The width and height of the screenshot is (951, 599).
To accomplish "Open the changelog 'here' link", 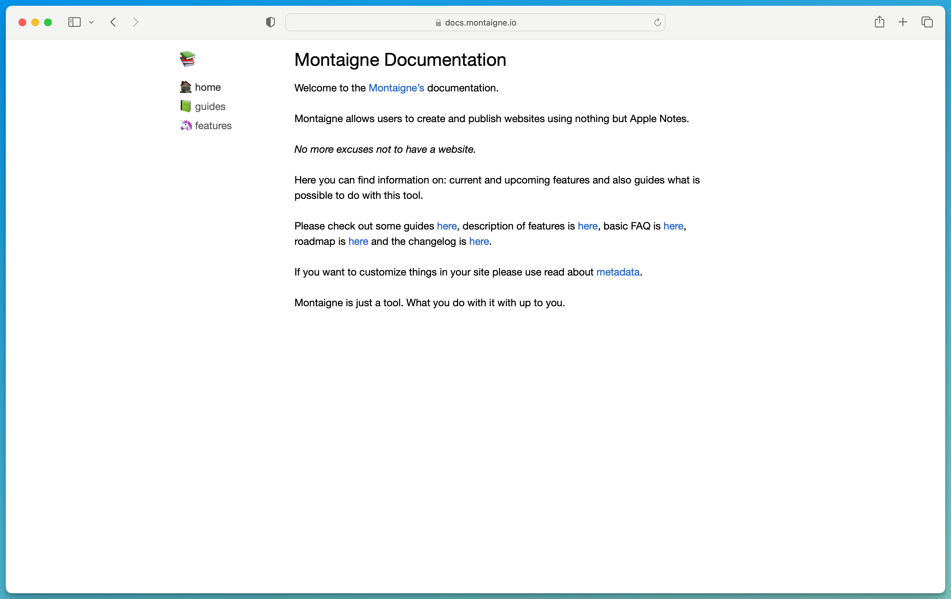I will coord(479,241).
